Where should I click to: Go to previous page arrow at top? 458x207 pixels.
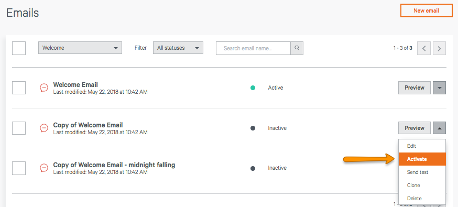click(424, 48)
